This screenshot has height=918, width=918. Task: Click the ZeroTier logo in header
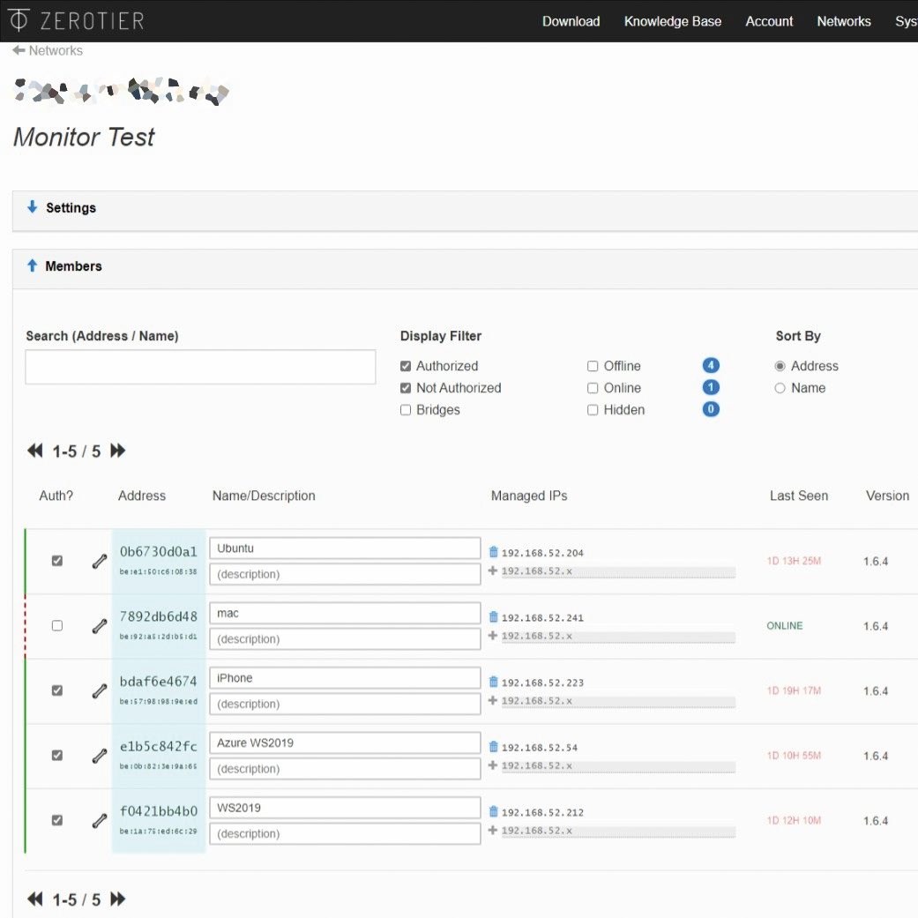76,20
